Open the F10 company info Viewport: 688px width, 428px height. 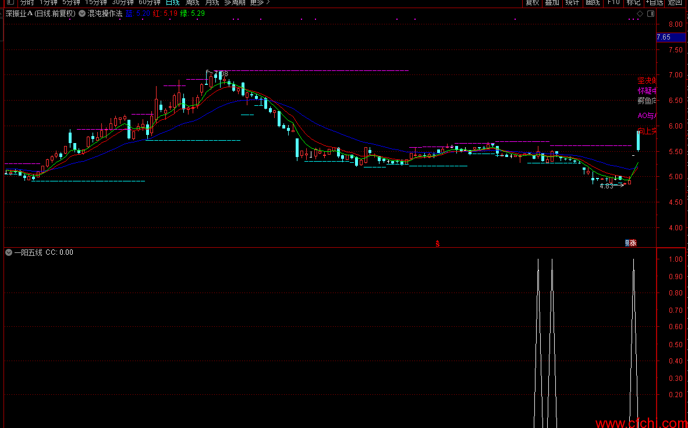[x=613, y=2]
